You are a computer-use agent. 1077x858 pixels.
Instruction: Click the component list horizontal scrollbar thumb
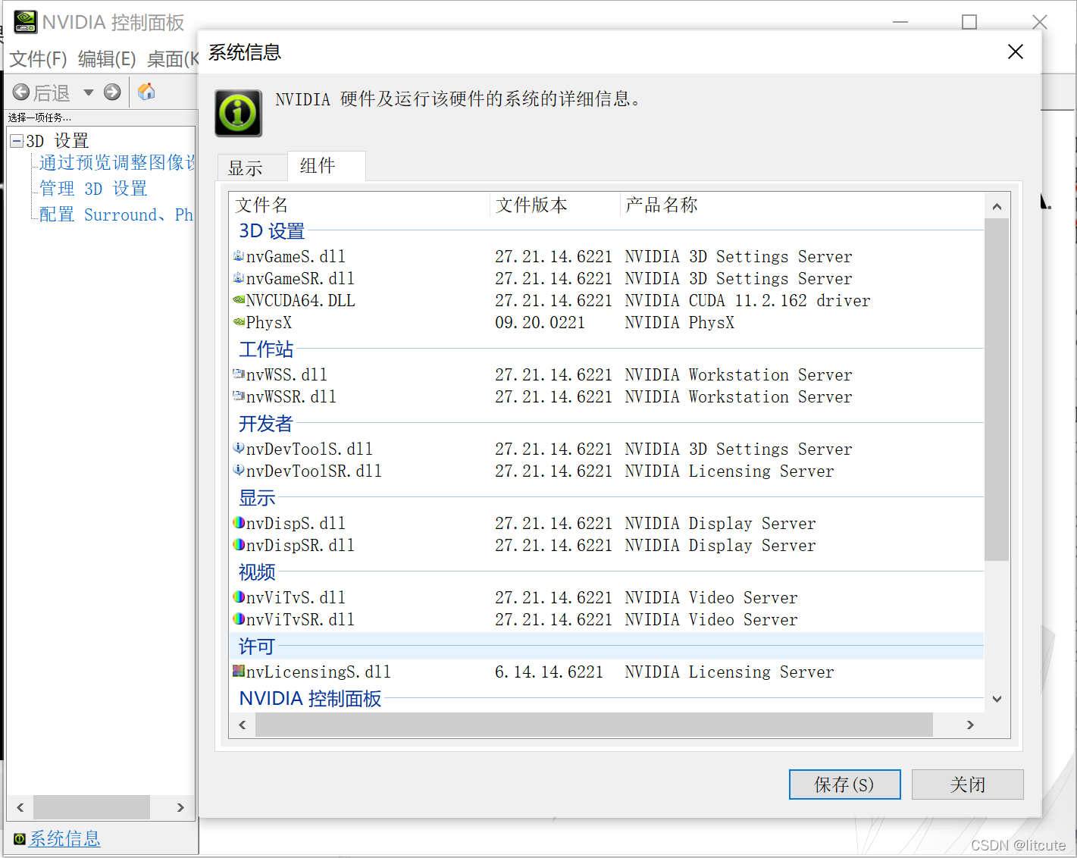click(594, 725)
